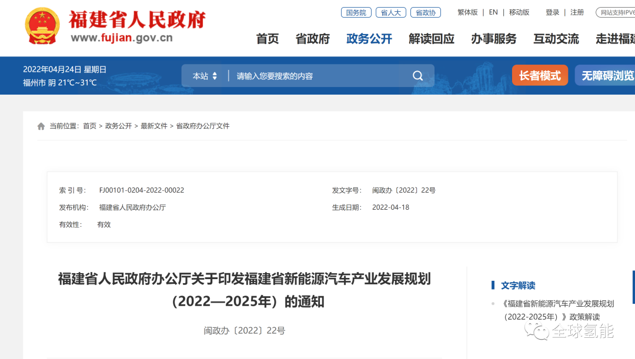Viewport: 635px width, 359px height.
Task: Click the national emblem logo
Action: 42,27
